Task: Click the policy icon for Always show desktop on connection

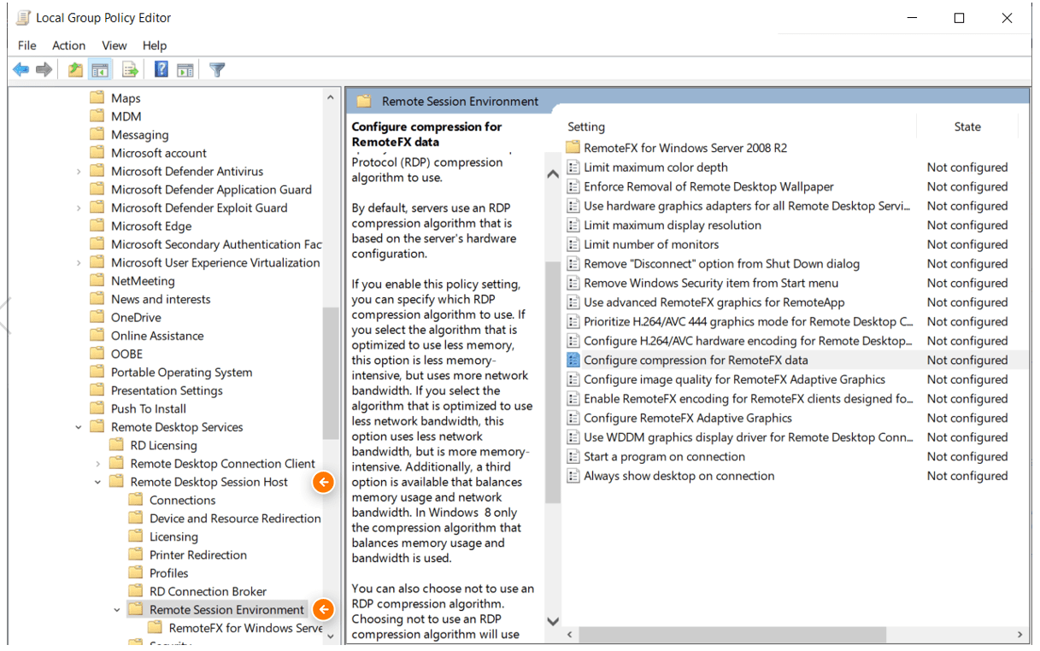Action: click(573, 476)
